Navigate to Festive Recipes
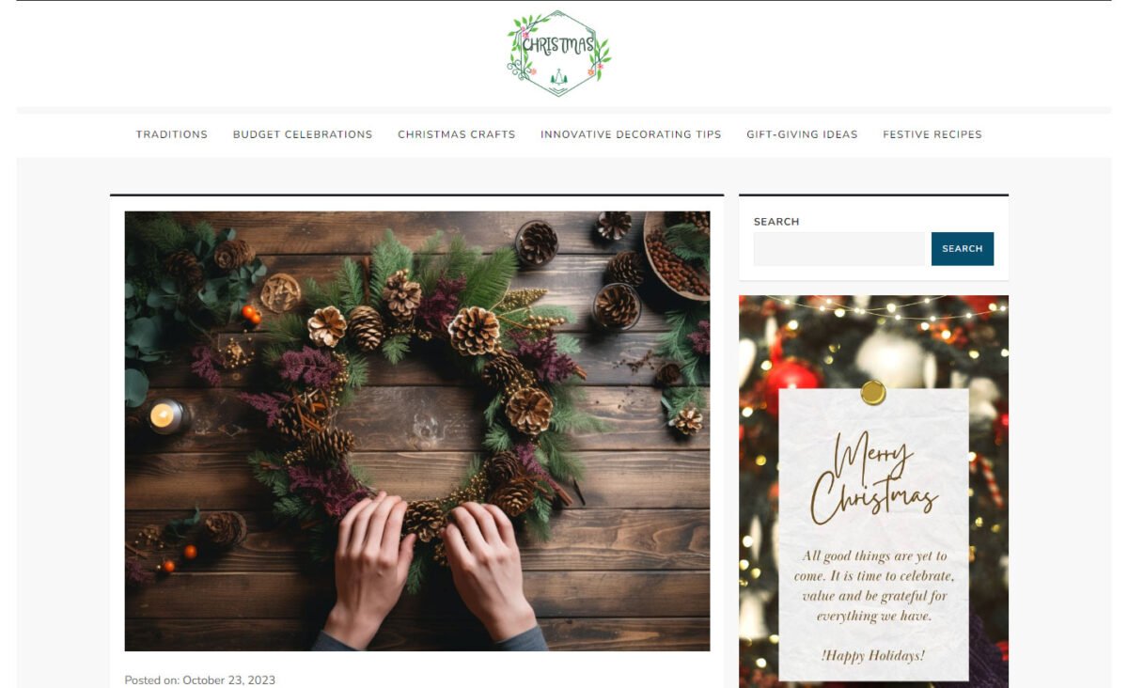Image resolution: width=1128 pixels, height=688 pixels. pyautogui.click(x=932, y=134)
